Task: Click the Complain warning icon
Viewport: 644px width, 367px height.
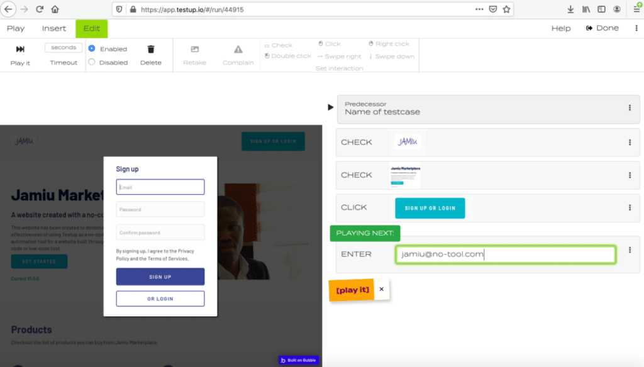Action: [238, 49]
